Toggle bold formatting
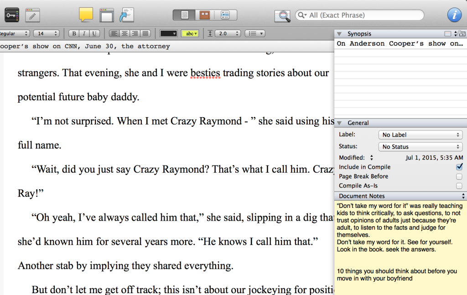Screen dimensions: 467x295 tap(73, 33)
